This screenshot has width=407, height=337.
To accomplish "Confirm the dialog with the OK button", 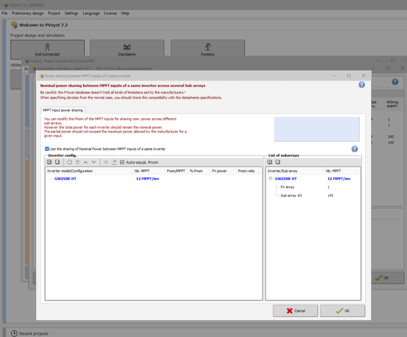I will 342,310.
